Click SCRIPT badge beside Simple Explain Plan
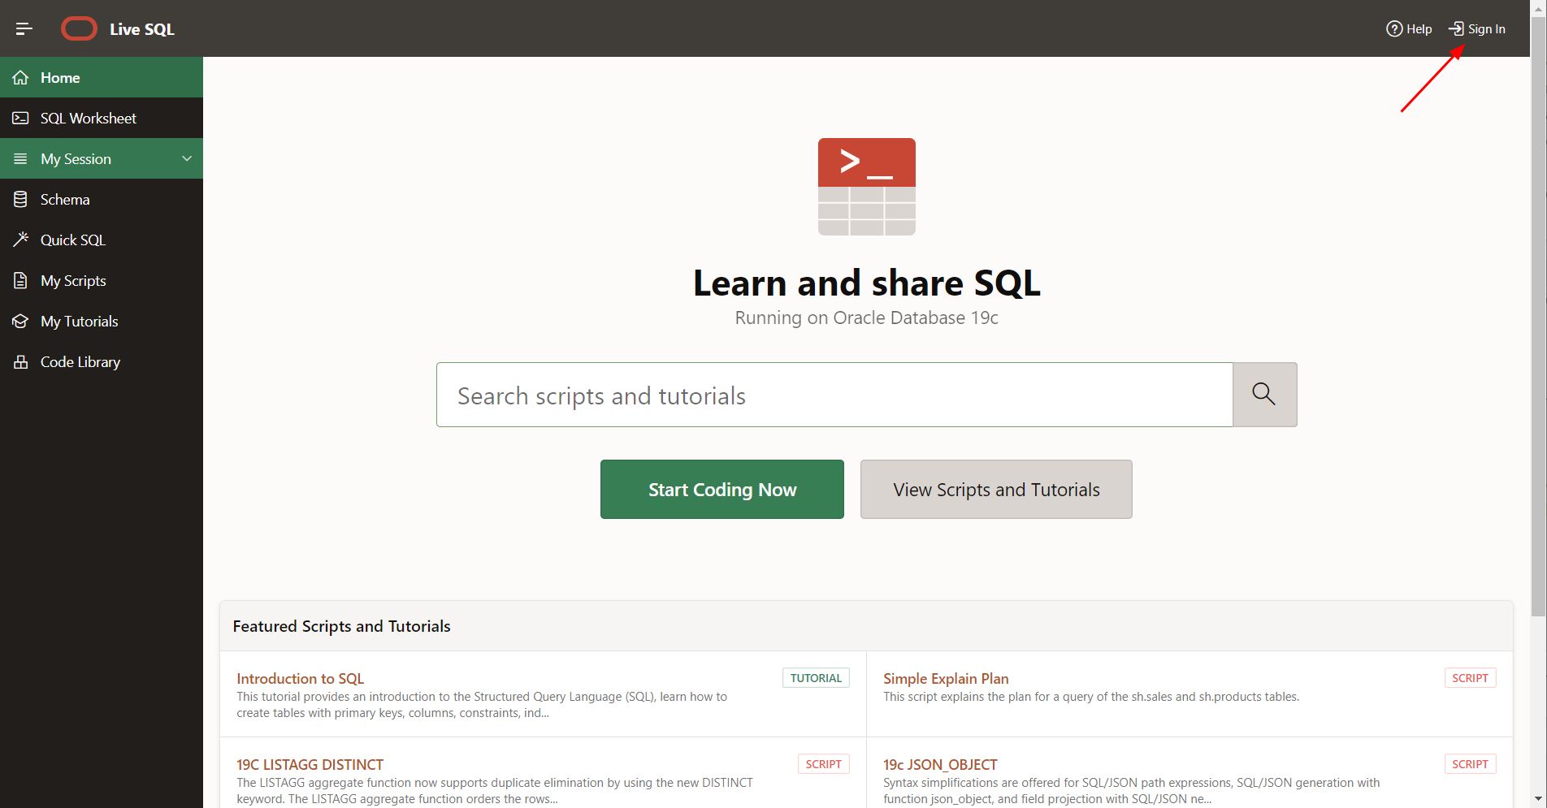 1470,678
